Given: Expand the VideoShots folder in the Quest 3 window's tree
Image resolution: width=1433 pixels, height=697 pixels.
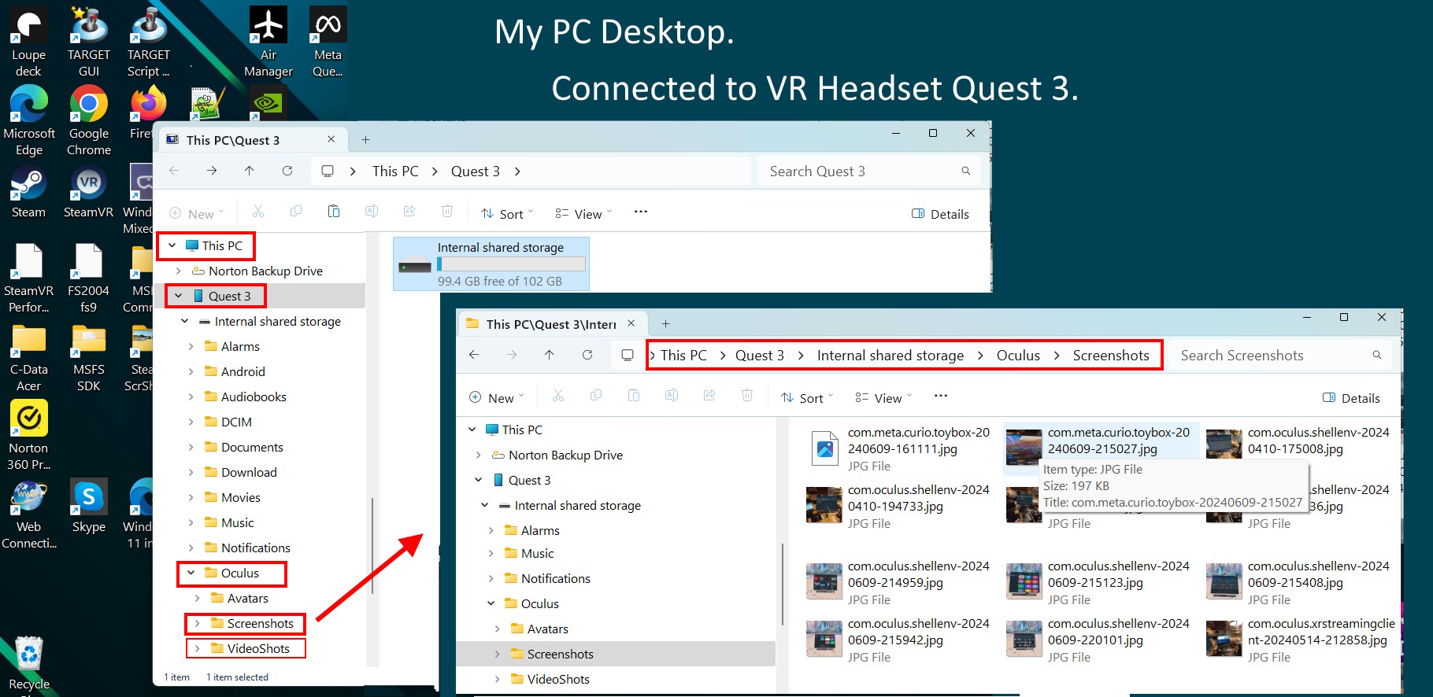Looking at the screenshot, I should 197,649.
